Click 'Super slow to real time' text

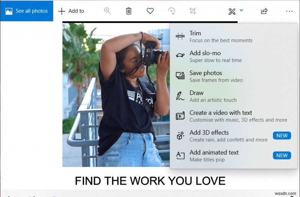216,60
